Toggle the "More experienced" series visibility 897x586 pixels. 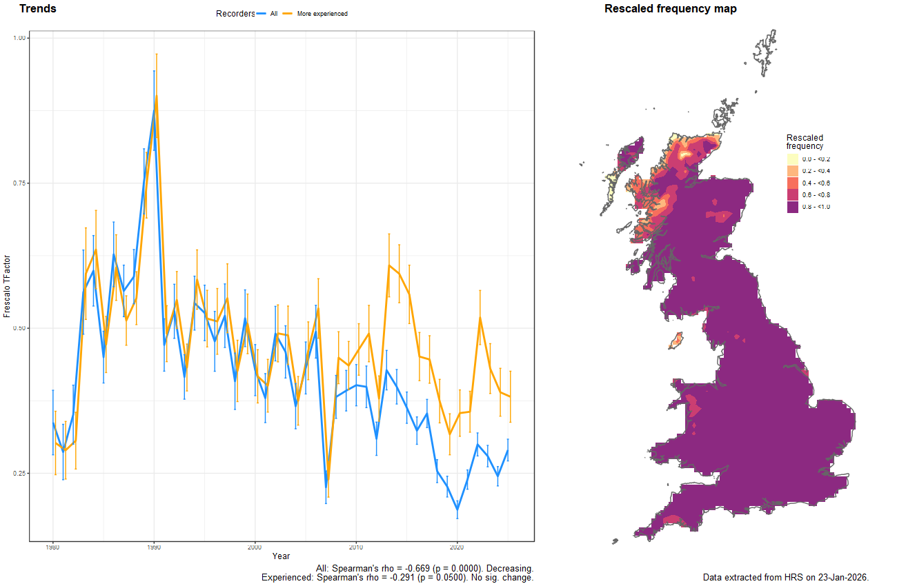[x=322, y=13]
